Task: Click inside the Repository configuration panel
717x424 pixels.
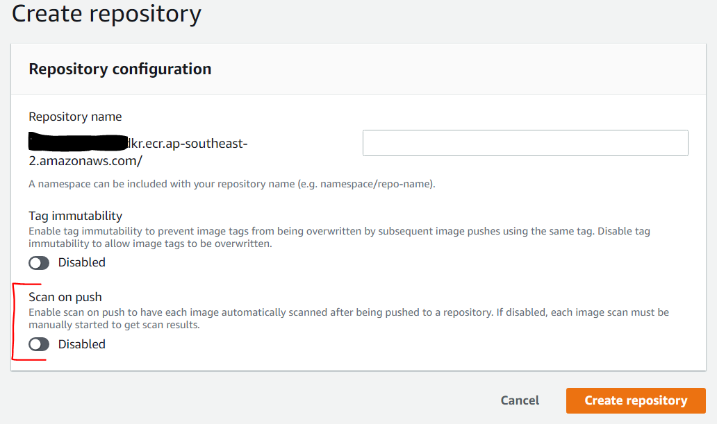Action: click(358, 208)
